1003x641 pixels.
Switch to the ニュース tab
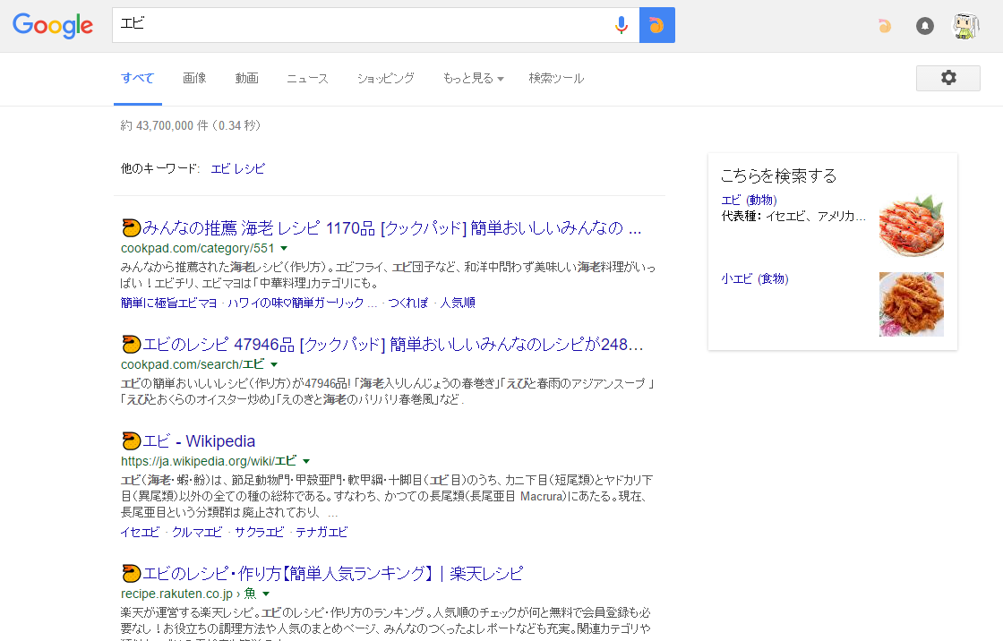[x=307, y=78]
